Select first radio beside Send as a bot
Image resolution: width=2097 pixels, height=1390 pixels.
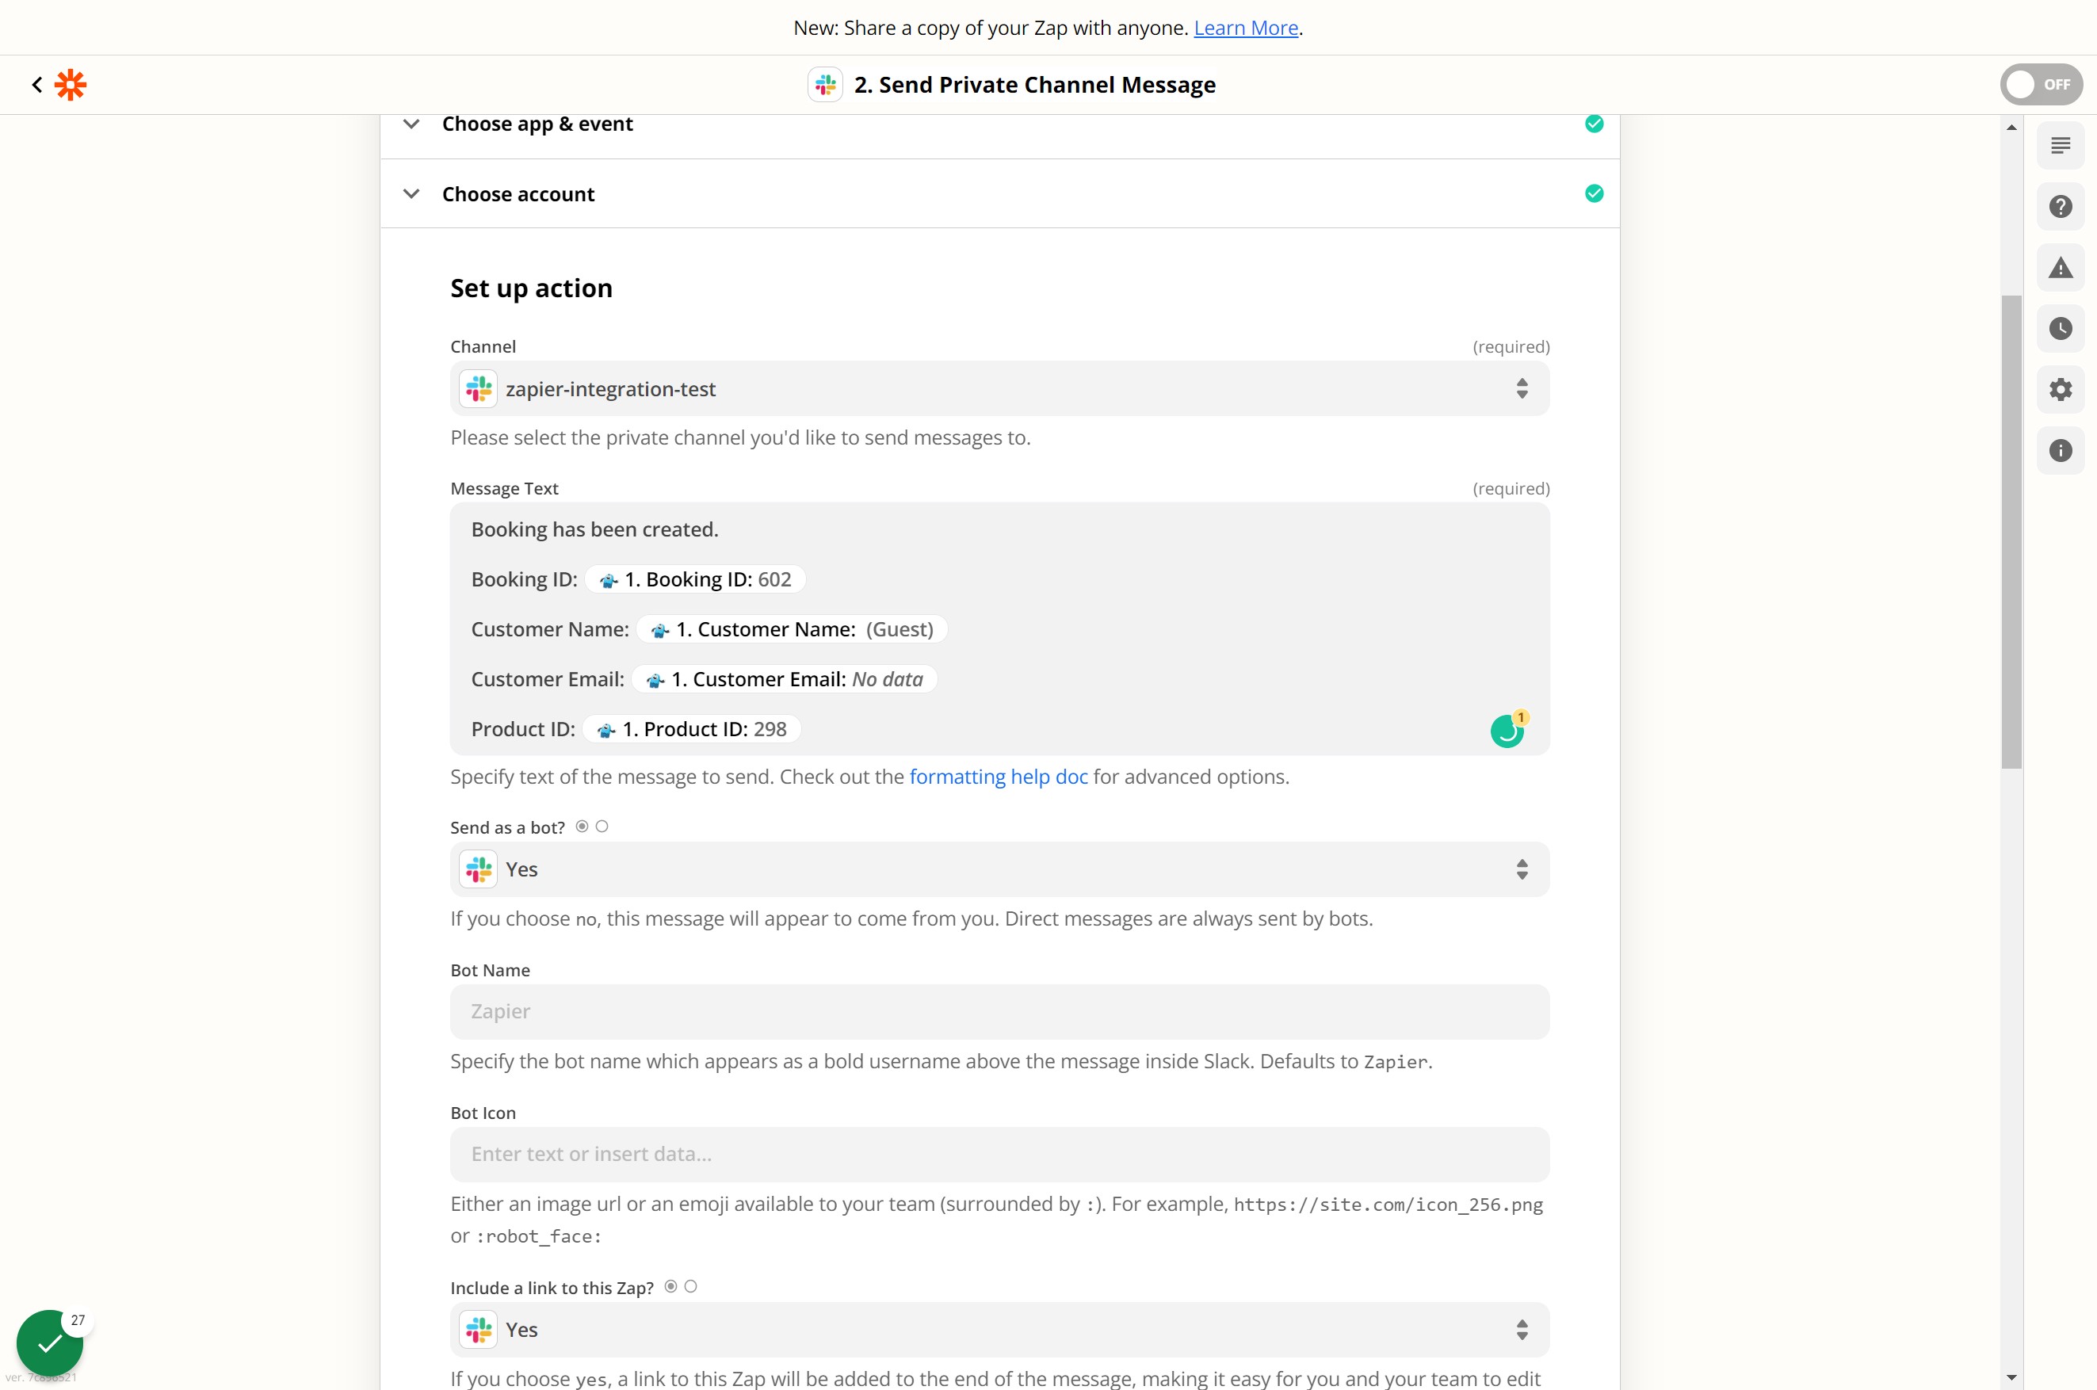tap(582, 827)
